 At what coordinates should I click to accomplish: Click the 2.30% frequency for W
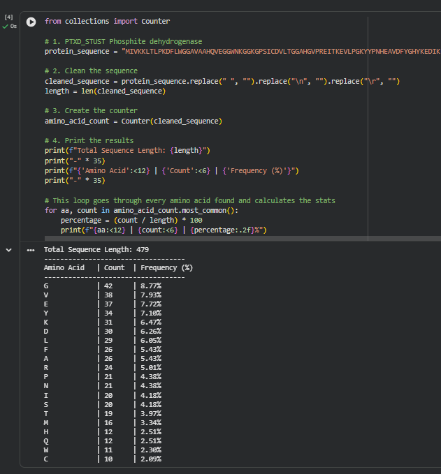point(151,450)
